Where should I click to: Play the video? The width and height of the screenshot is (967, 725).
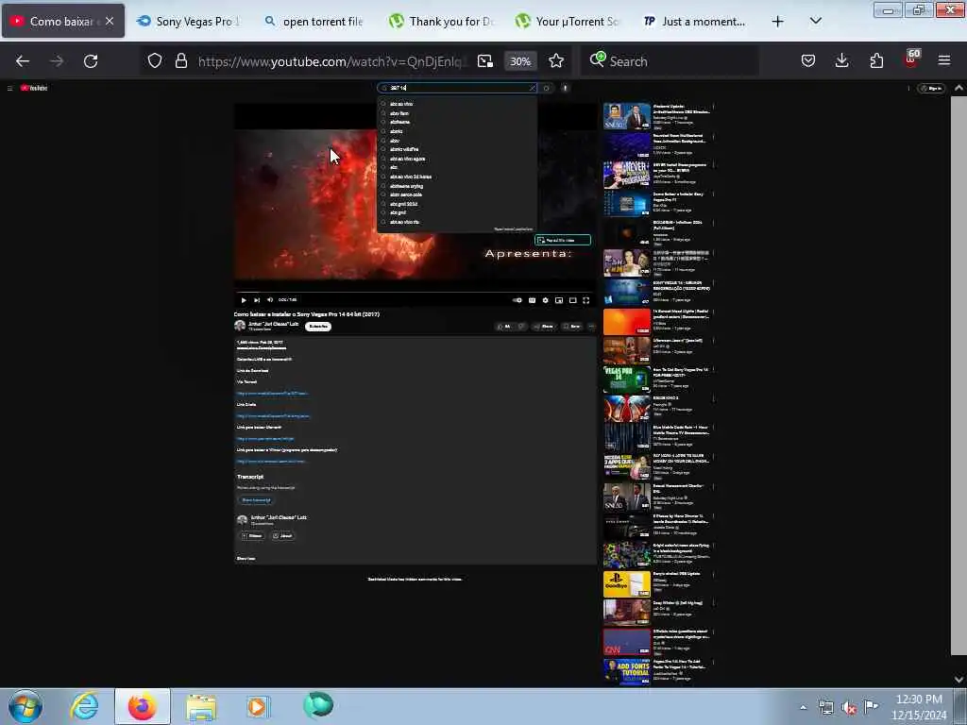244,300
